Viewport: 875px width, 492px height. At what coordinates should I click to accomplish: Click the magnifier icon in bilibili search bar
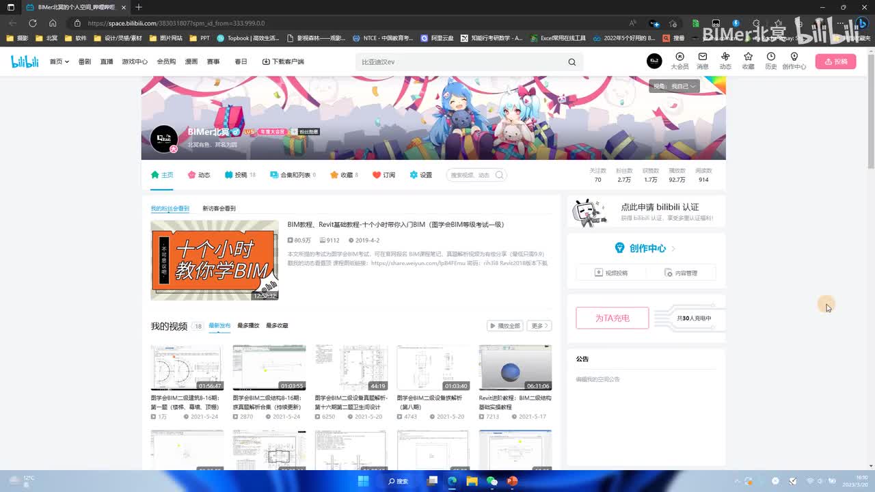point(571,62)
